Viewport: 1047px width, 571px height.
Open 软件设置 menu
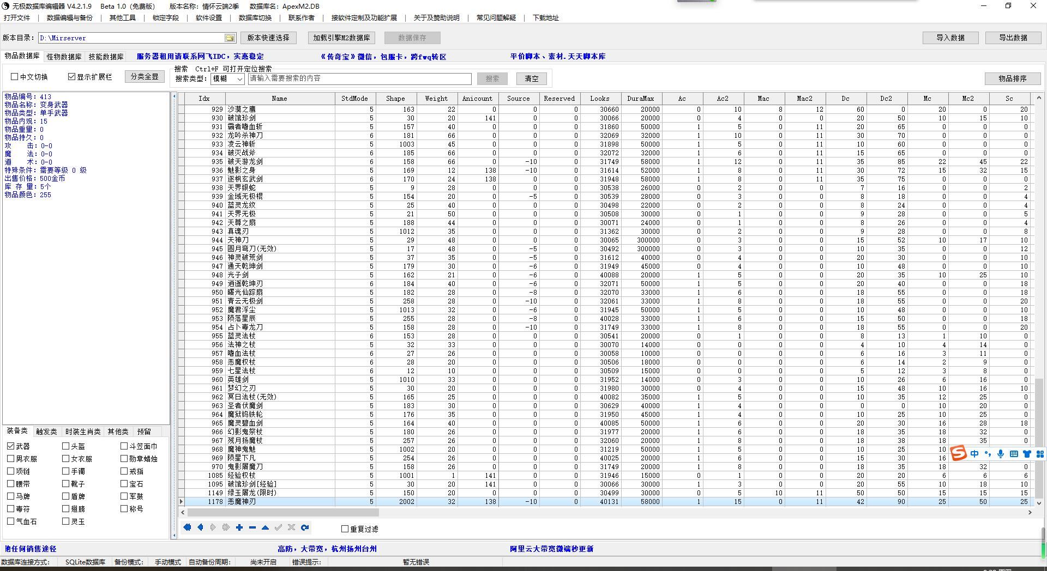coord(209,18)
